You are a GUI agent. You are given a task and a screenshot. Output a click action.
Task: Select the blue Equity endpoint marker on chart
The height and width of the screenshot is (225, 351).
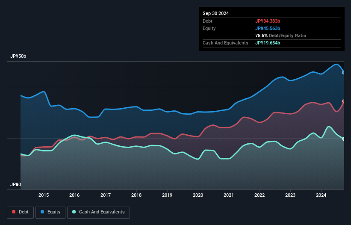tap(344, 73)
